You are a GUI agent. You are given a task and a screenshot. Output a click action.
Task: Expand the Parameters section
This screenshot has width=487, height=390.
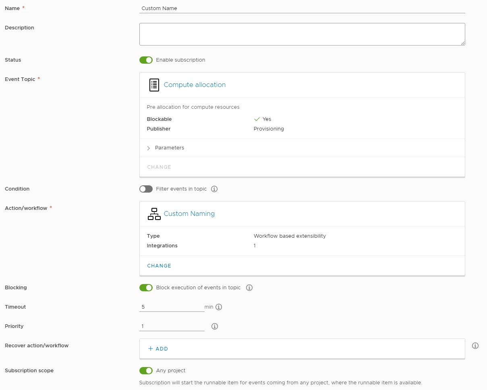coord(166,148)
